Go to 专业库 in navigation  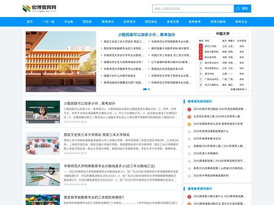tap(68, 22)
